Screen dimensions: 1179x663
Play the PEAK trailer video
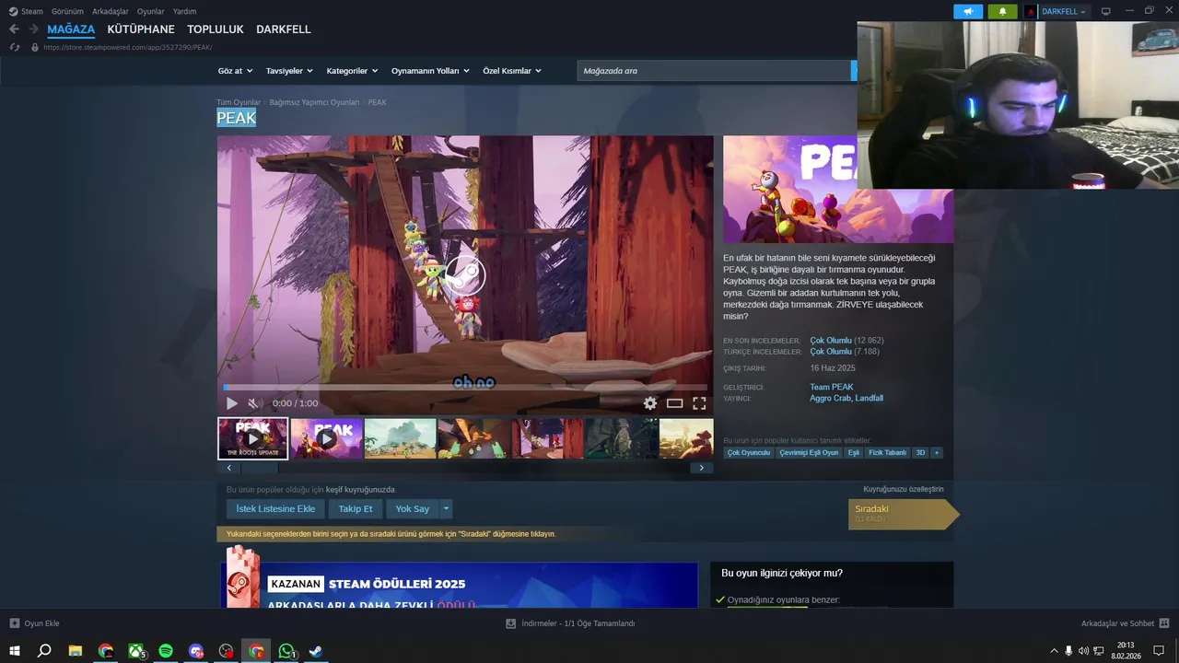(231, 403)
